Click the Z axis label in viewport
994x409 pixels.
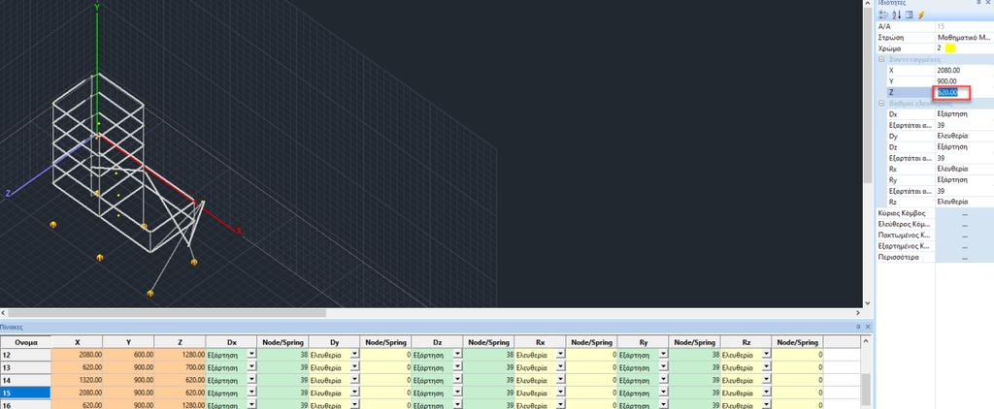[x=8, y=193]
